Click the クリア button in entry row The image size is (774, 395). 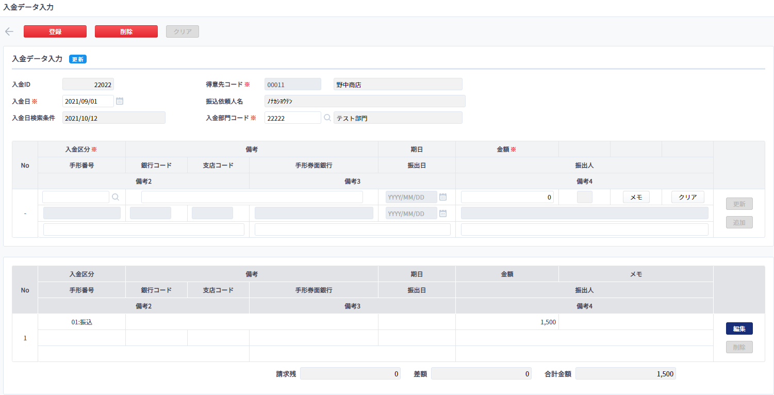point(688,197)
